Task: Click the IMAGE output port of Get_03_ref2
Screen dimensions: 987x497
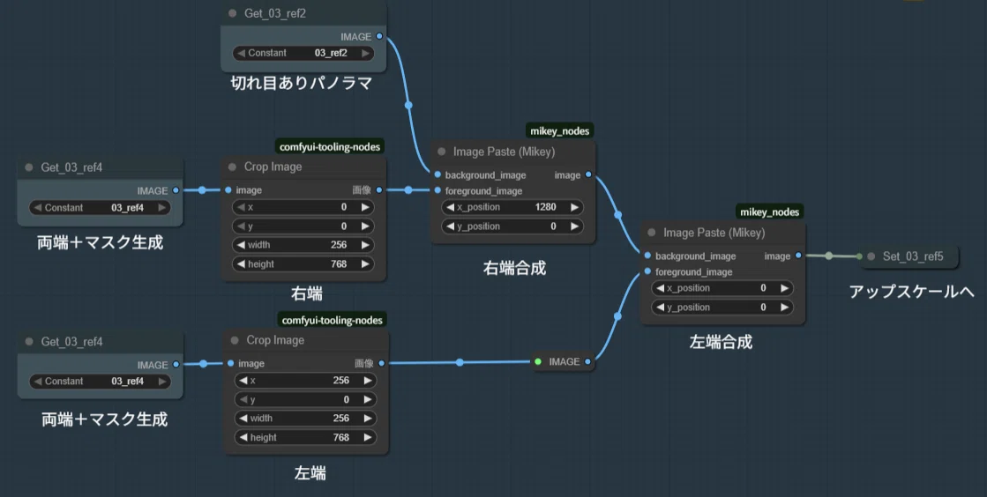Action: coord(379,36)
